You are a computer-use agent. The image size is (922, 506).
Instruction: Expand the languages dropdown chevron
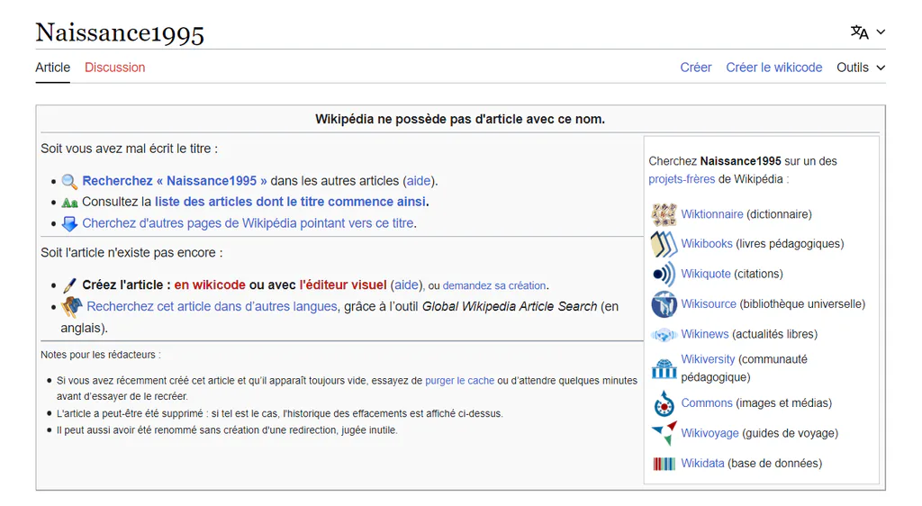881,32
